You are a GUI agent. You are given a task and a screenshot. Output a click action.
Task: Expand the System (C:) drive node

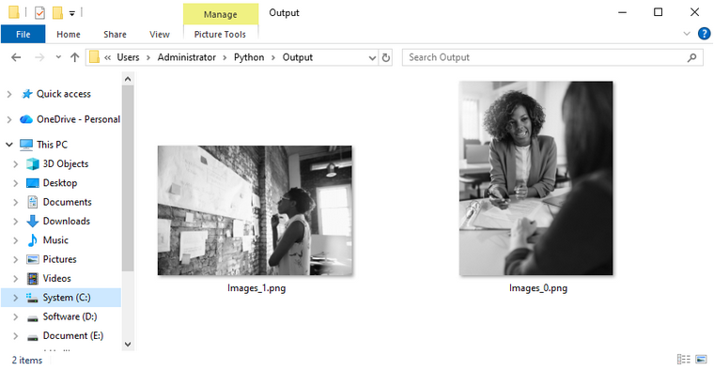15,298
